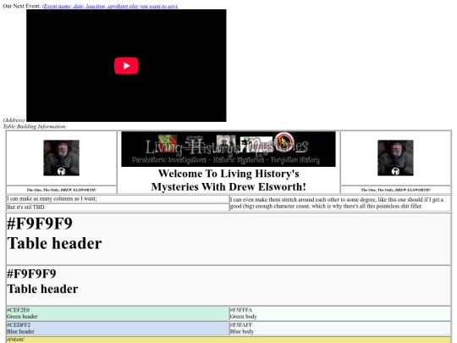Image resolution: width=457 pixels, height=343 pixels.
Task: Open the event name, date, location link
Action: 110,6
